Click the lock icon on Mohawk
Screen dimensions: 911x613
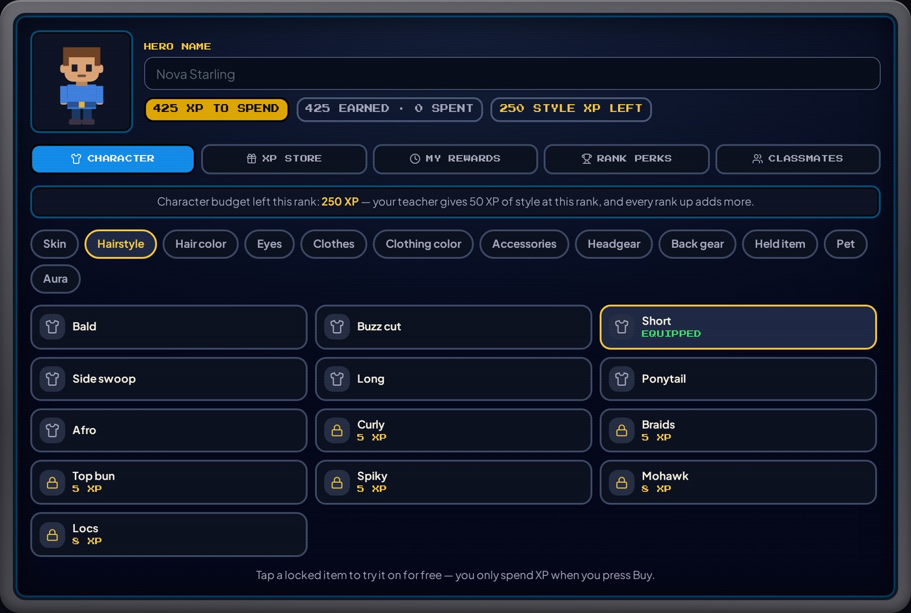point(621,482)
